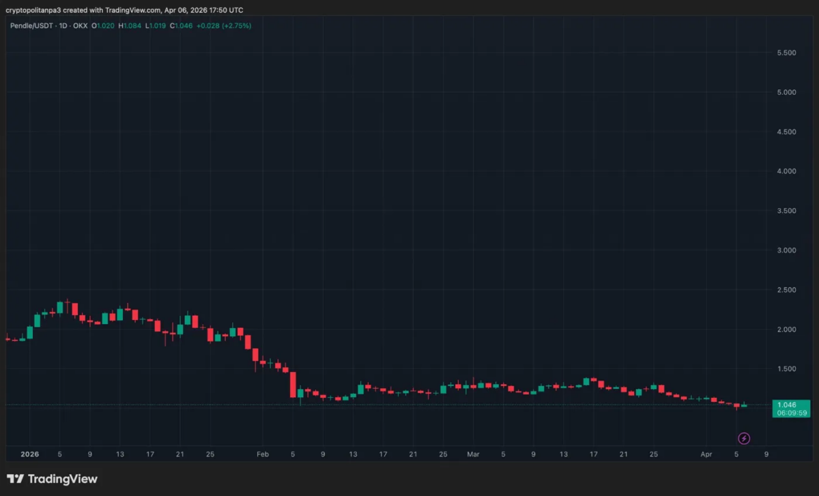Click the latest green candle near Apr 6
Image resolution: width=819 pixels, height=496 pixels.
(744, 406)
